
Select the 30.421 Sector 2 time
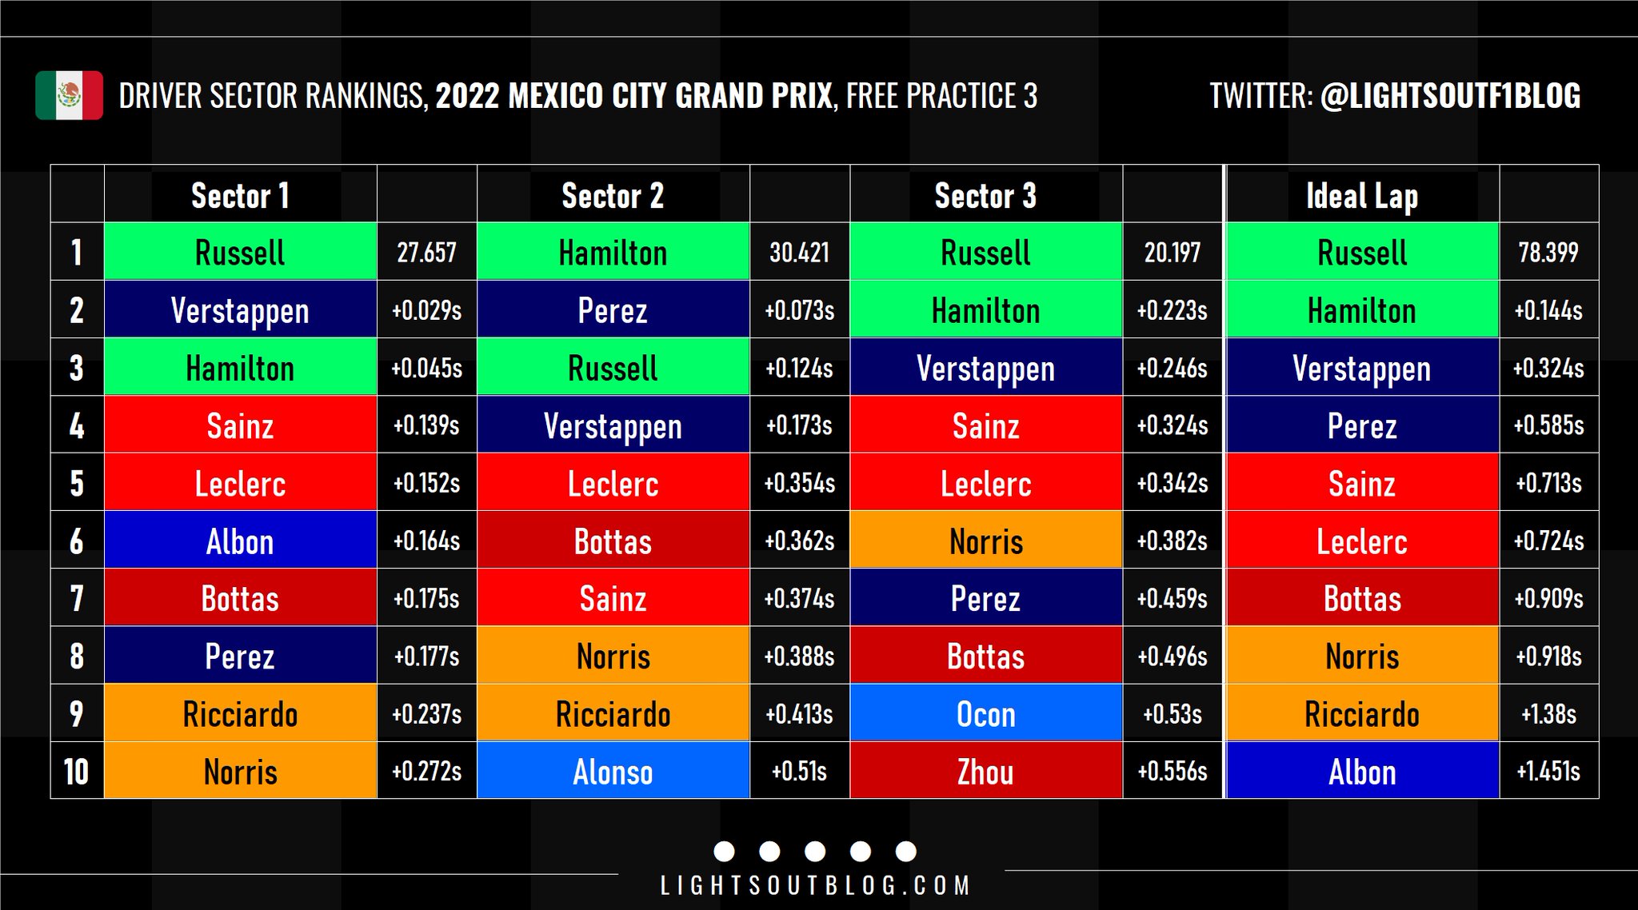click(799, 253)
